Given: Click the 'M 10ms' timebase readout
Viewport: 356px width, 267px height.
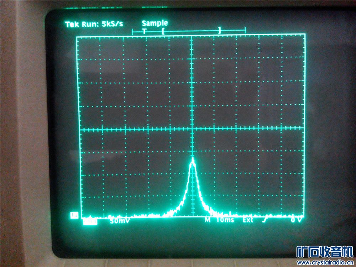Looking at the screenshot, I should 219,220.
